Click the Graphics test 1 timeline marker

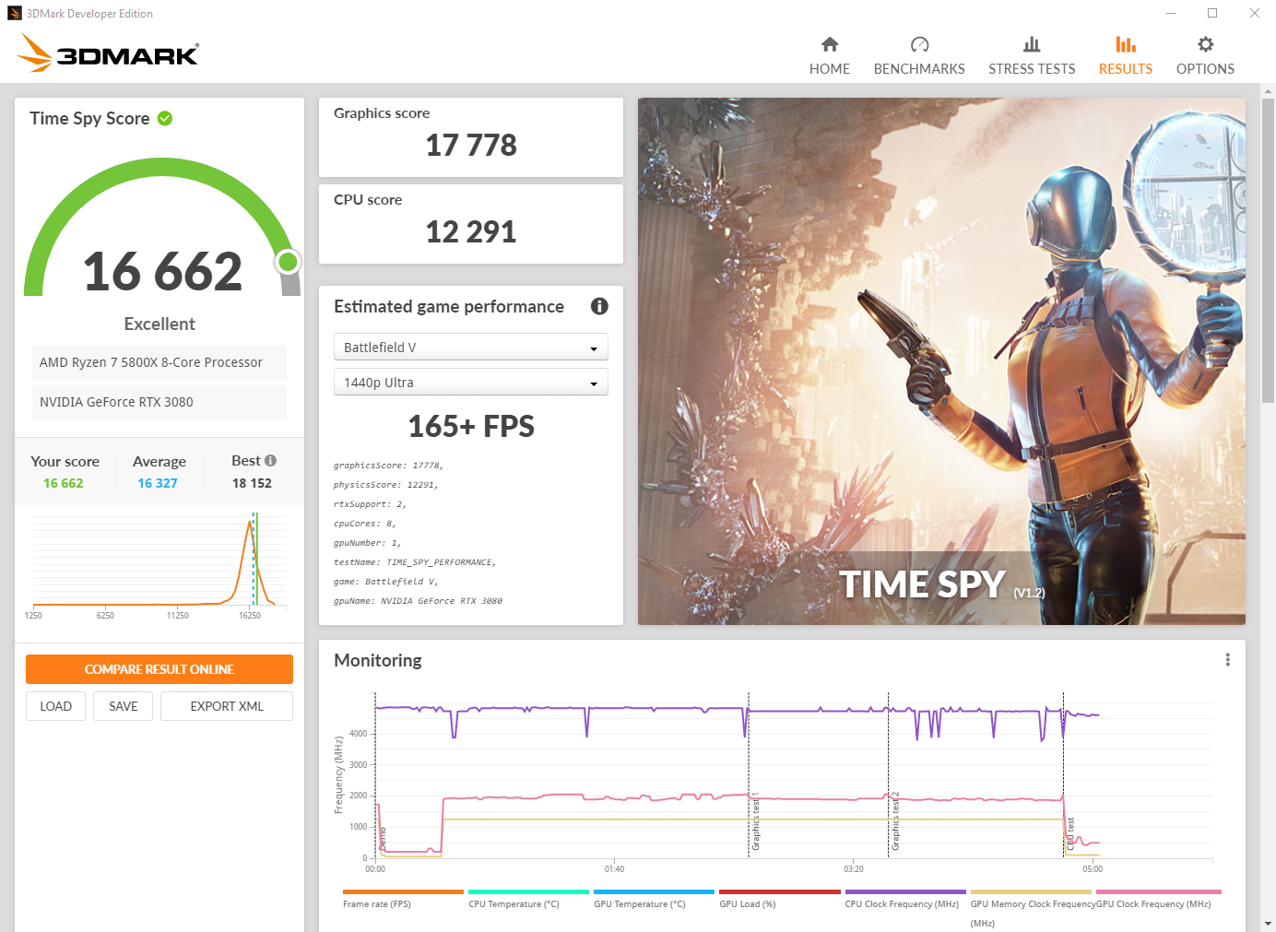(x=755, y=820)
